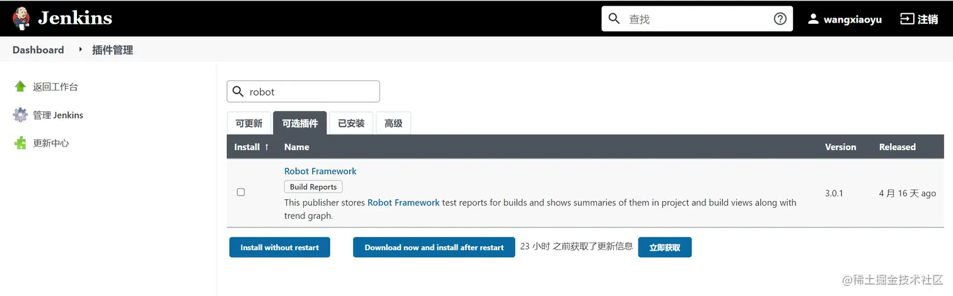Image resolution: width=953 pixels, height=296 pixels.
Task: Click Install without restart button
Action: click(280, 248)
